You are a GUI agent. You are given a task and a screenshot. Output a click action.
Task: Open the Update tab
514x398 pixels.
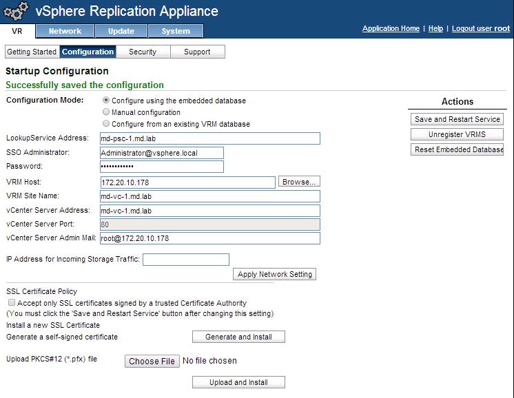pos(121,31)
